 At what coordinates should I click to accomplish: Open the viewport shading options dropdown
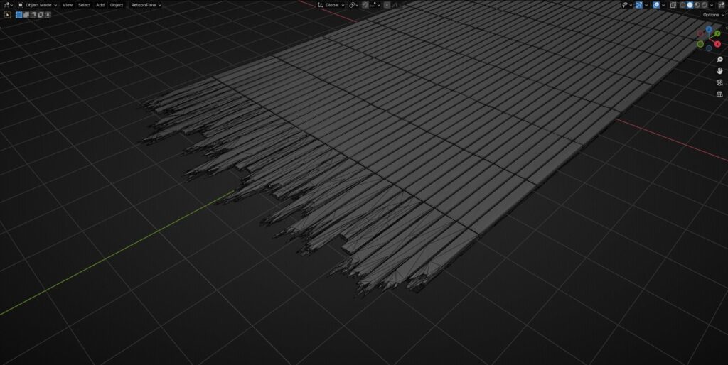(x=712, y=5)
